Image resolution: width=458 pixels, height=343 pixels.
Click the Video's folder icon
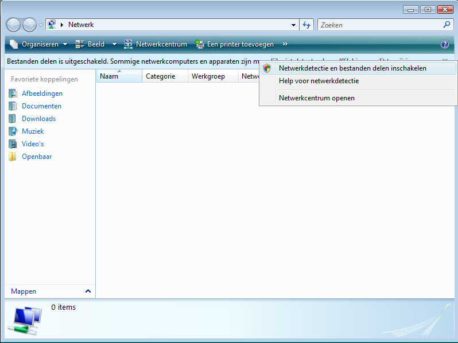pyautogui.click(x=13, y=144)
